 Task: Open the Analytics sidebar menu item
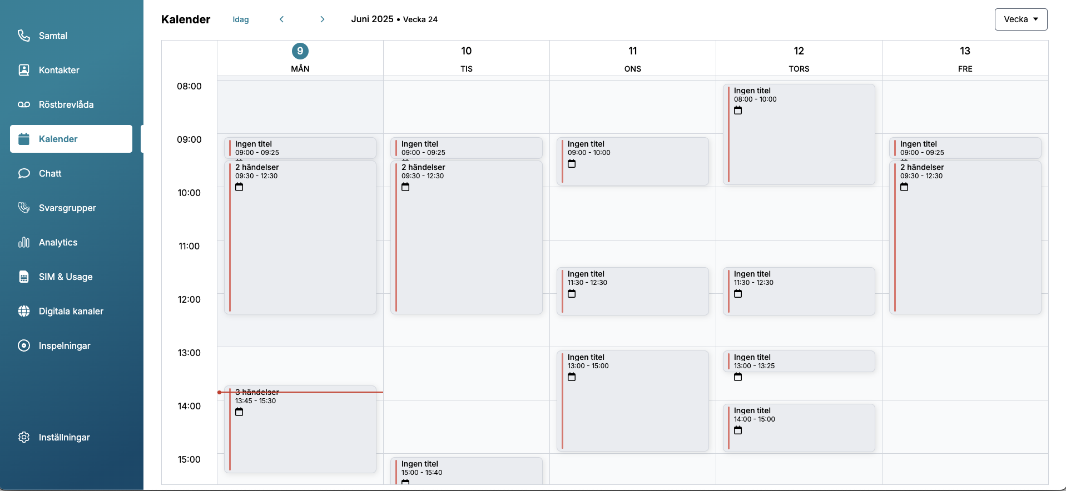pyautogui.click(x=58, y=242)
